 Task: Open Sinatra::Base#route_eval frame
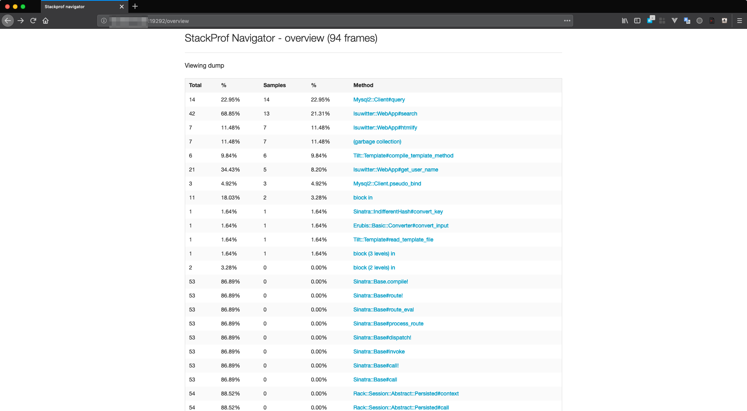tap(384, 310)
